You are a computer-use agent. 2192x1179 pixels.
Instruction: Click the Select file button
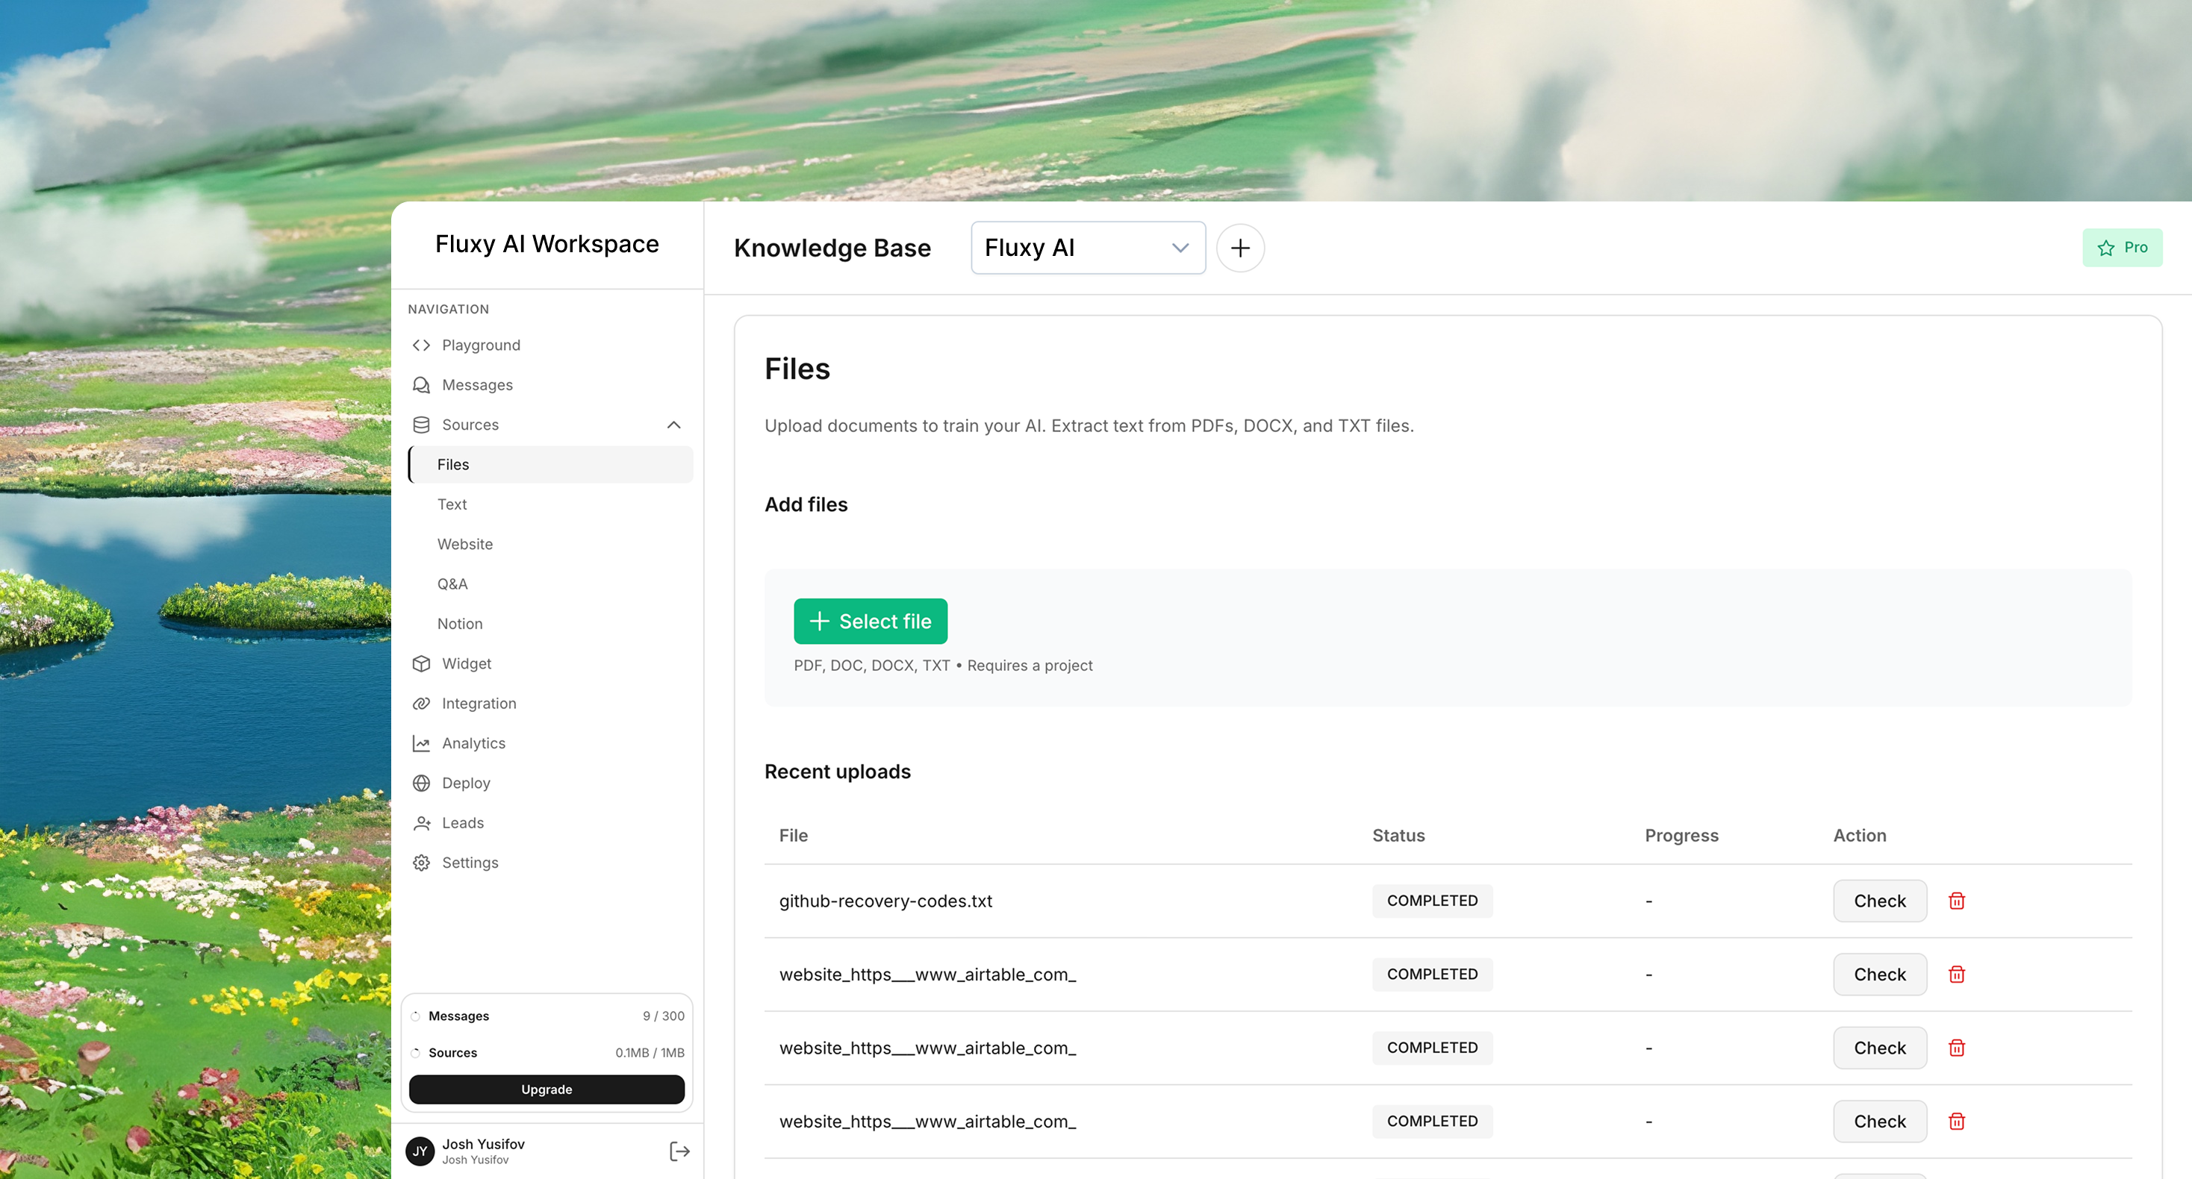[x=870, y=621]
